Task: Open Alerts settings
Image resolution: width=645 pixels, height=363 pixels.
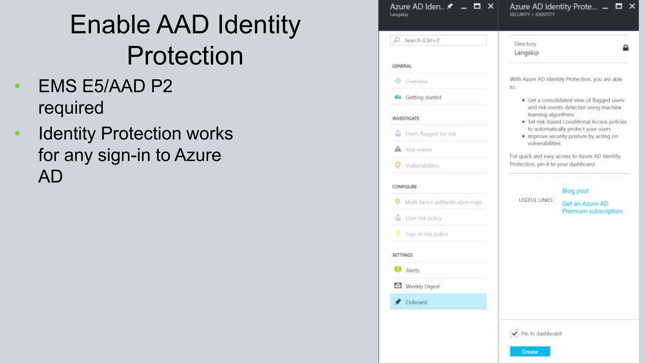Action: click(x=438, y=270)
